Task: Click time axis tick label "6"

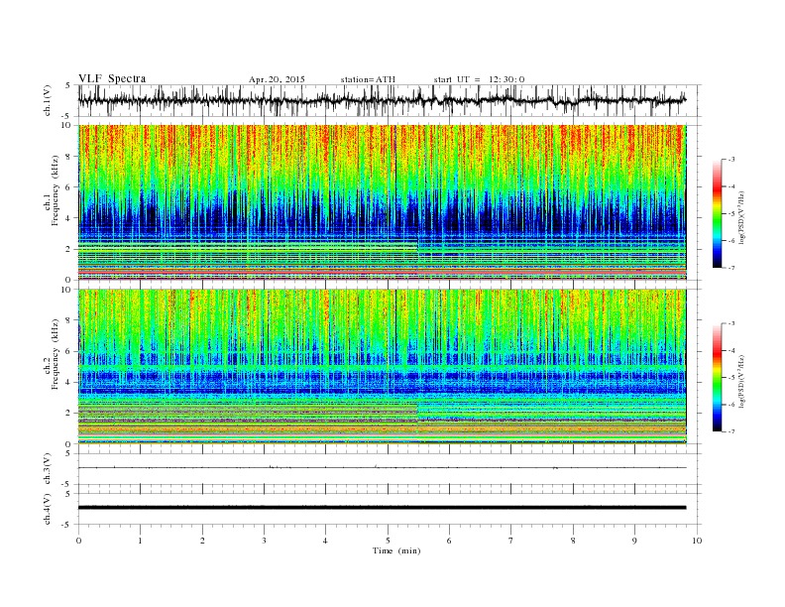Action: click(449, 541)
